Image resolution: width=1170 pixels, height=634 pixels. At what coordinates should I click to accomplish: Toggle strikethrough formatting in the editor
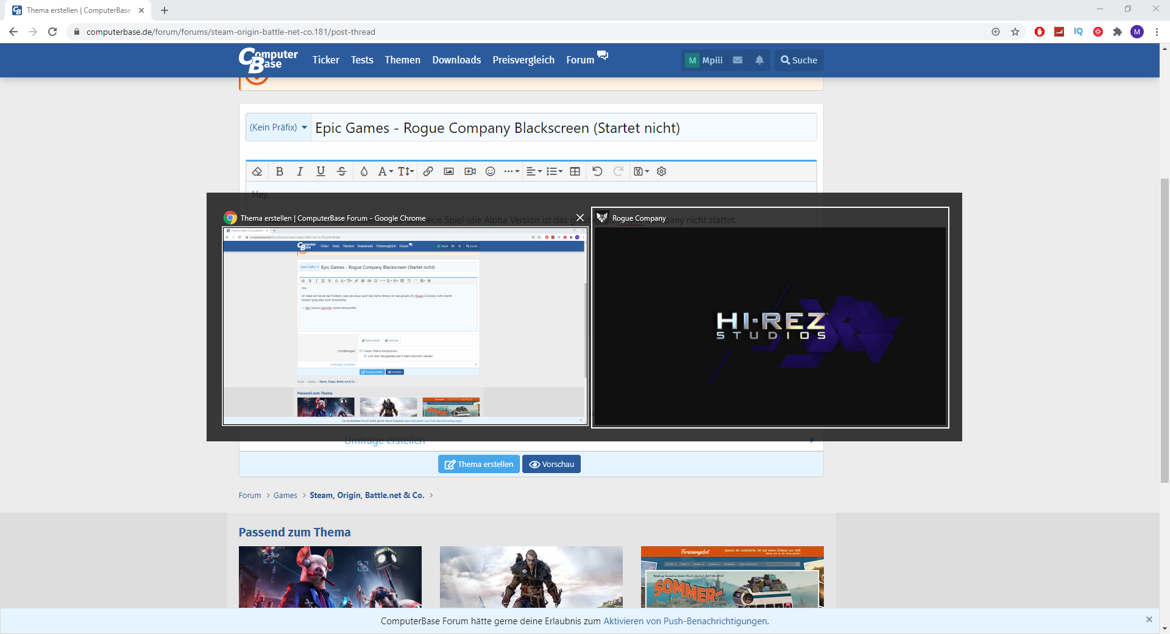(342, 171)
